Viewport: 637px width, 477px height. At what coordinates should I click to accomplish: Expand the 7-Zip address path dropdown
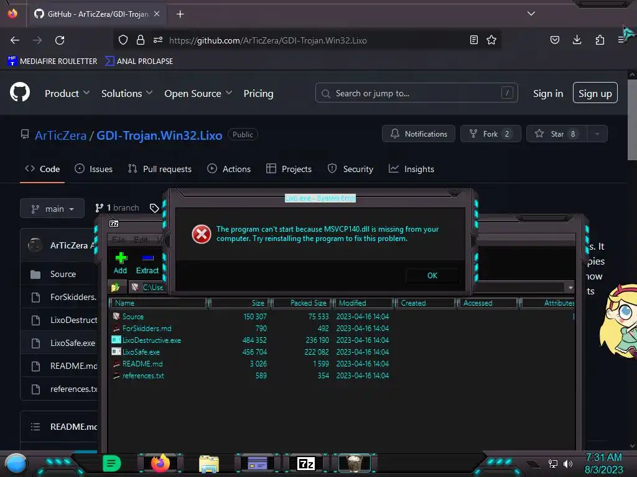coord(570,287)
